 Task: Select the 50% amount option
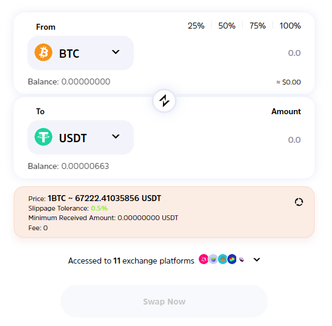[227, 26]
